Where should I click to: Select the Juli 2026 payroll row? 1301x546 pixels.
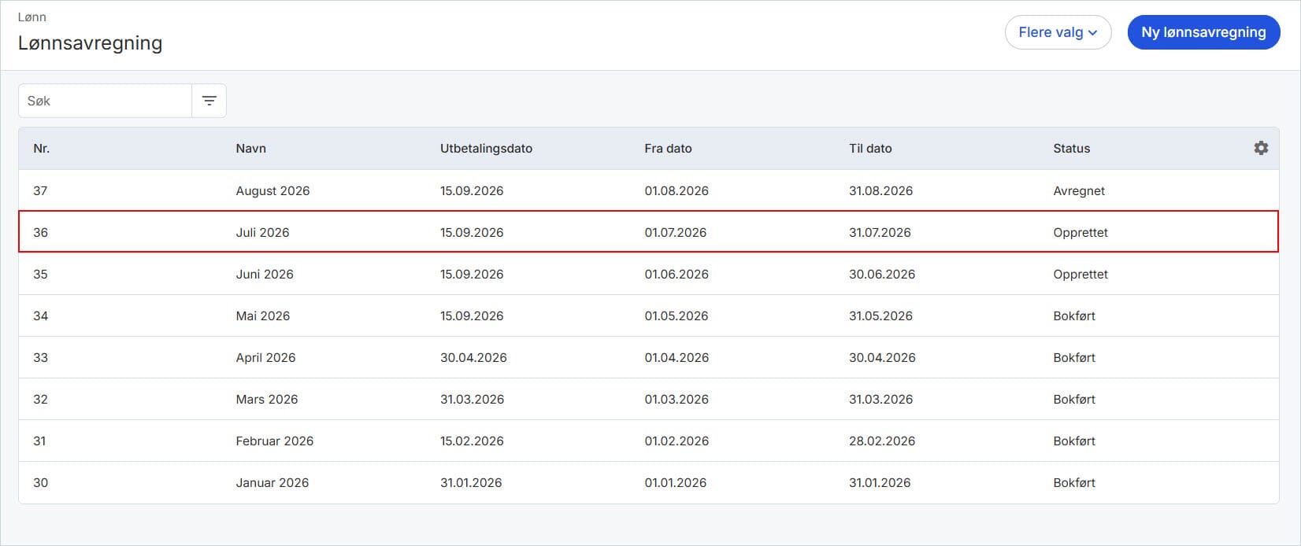tap(649, 232)
